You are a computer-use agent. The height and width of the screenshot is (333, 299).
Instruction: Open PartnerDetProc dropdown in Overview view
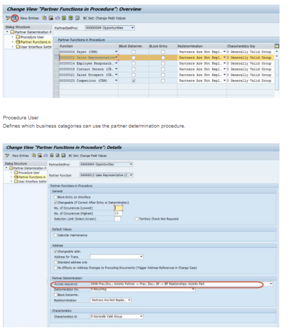click(132, 28)
